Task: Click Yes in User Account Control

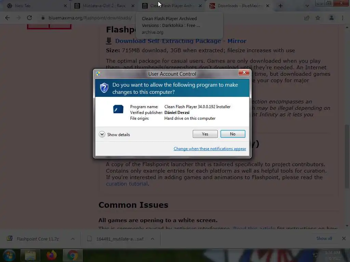Action: tap(205, 134)
